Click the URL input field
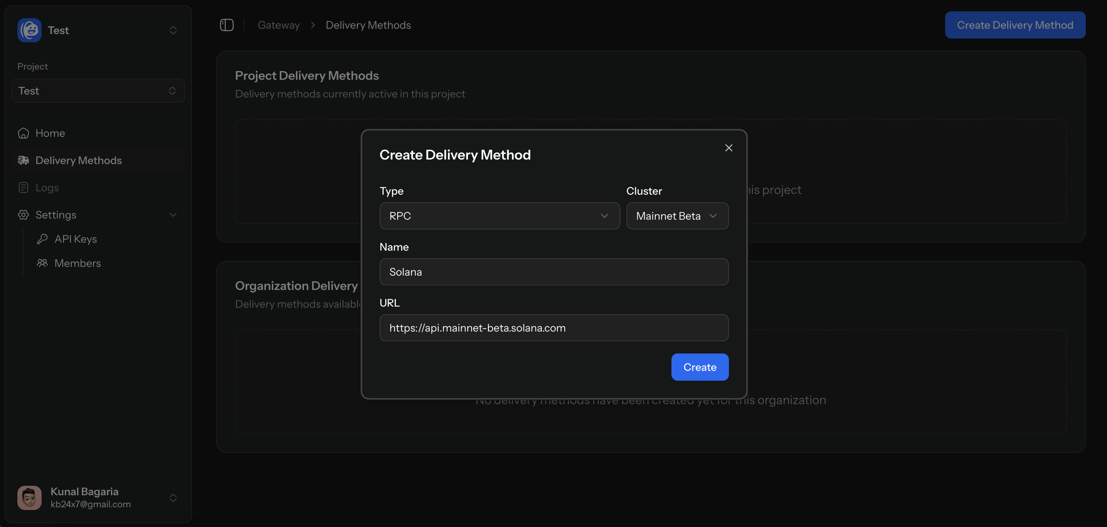The height and width of the screenshot is (527, 1107). coord(553,327)
